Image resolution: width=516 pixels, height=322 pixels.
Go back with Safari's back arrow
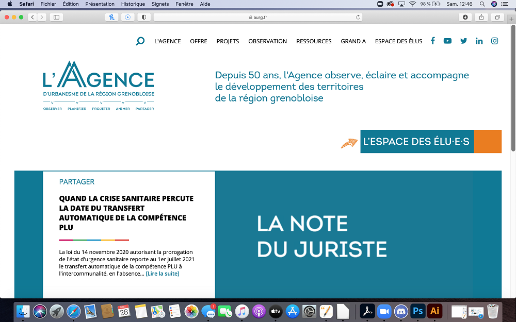[32, 17]
